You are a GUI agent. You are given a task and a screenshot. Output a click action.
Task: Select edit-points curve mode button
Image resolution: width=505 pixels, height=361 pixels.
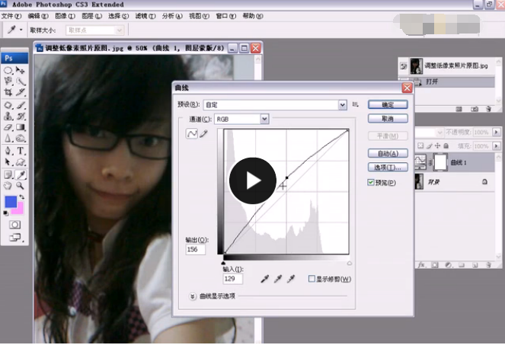[192, 133]
